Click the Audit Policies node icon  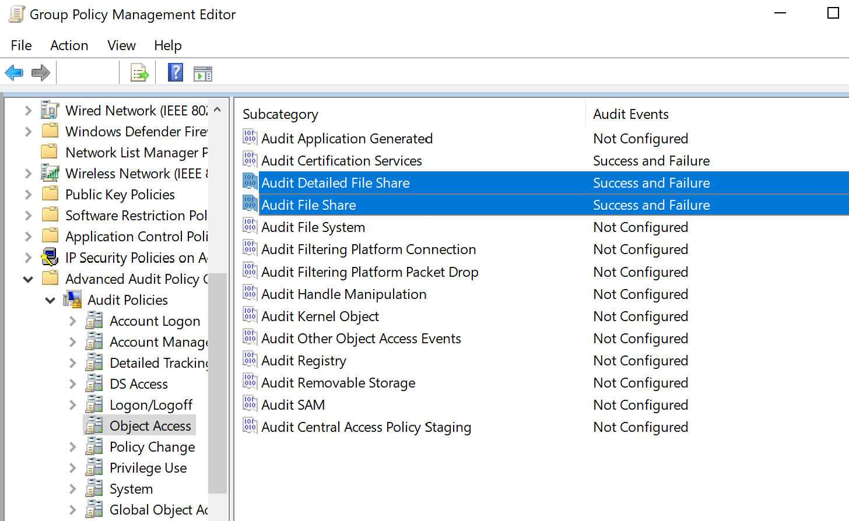click(x=72, y=299)
